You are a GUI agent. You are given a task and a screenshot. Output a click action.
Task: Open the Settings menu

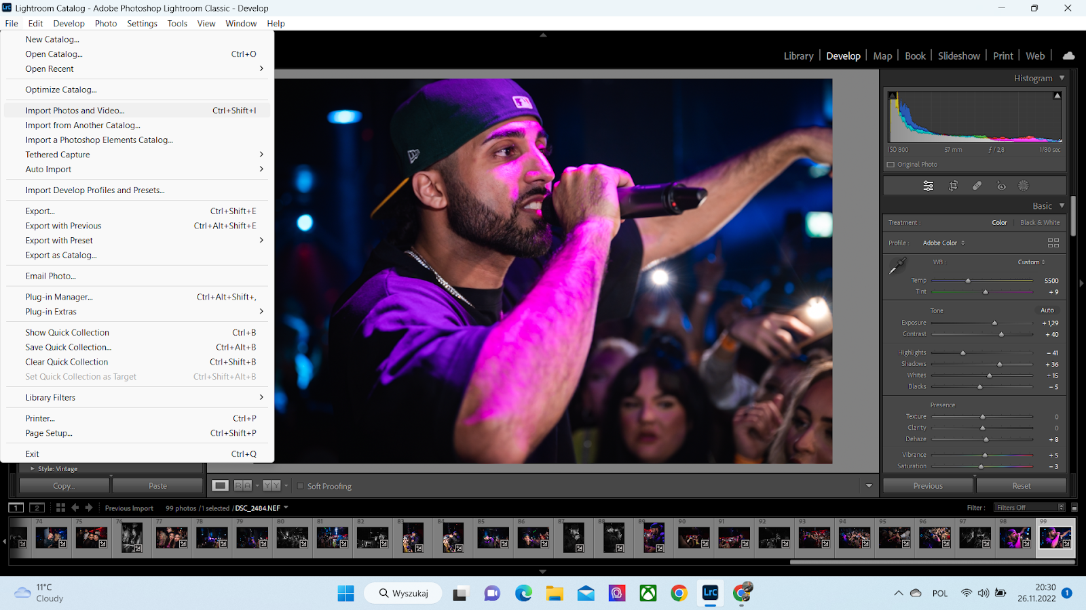point(142,23)
